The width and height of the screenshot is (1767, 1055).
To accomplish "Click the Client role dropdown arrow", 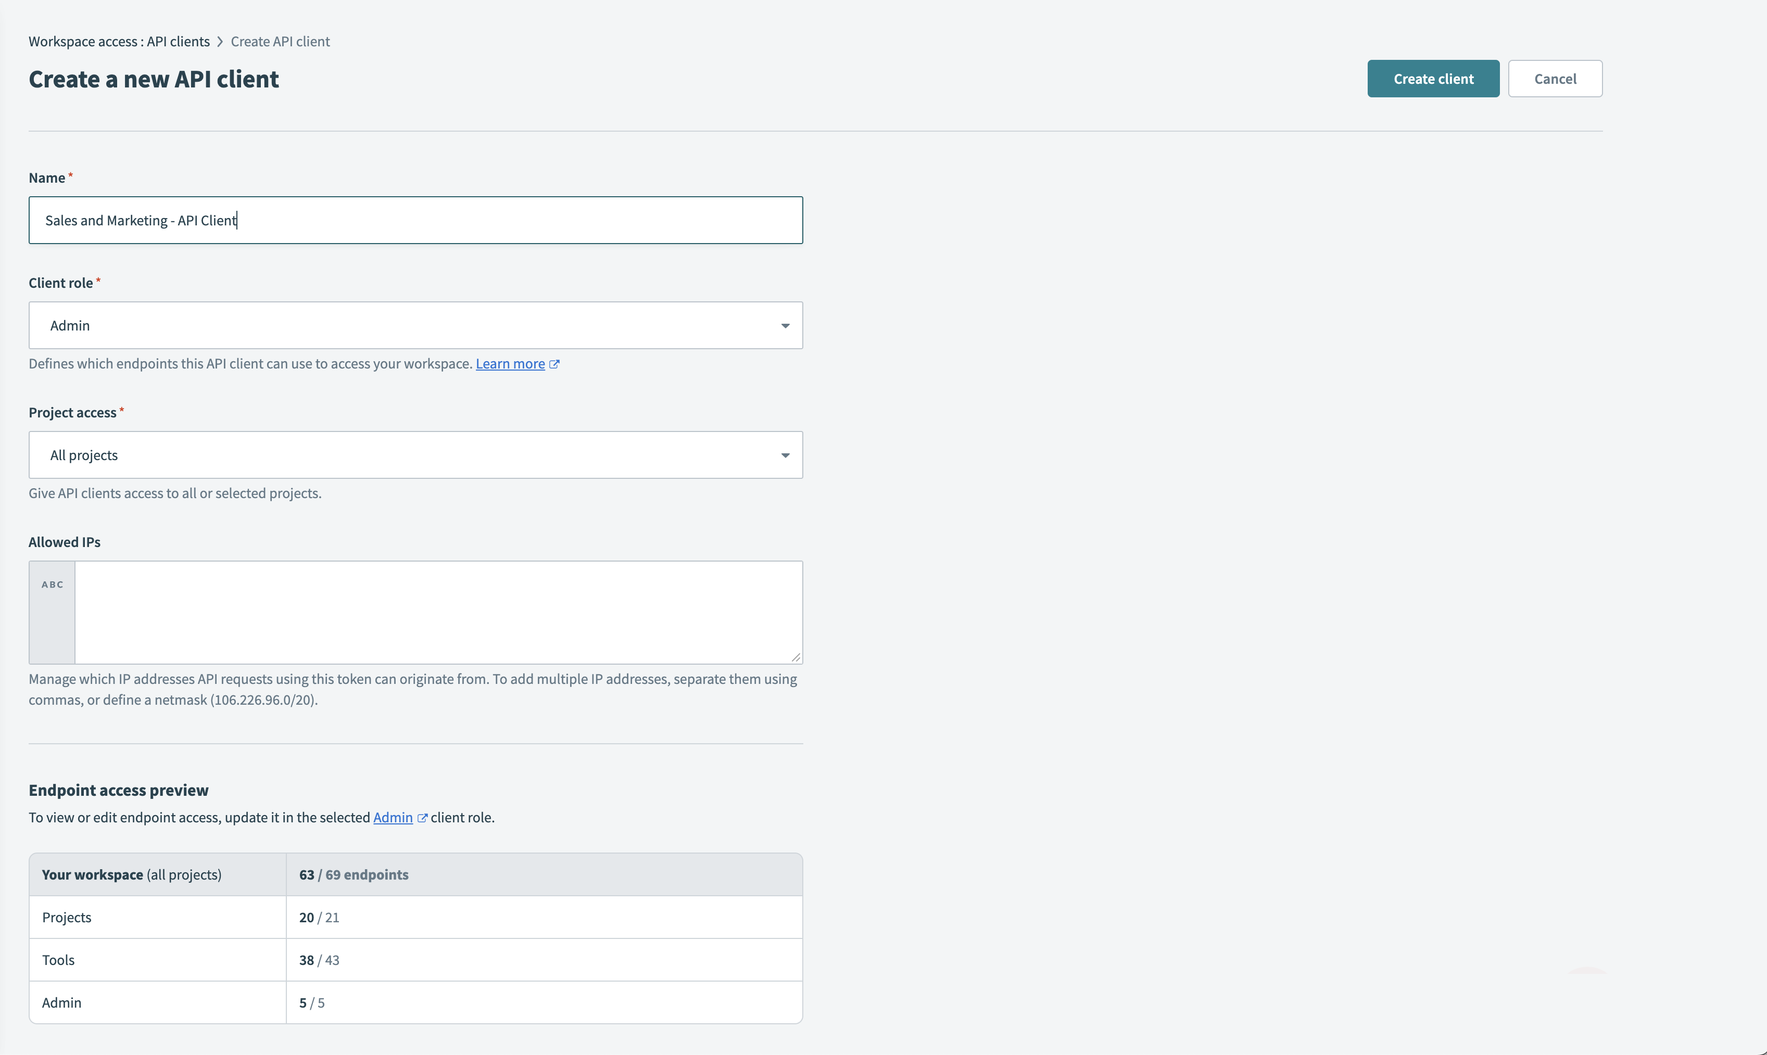I will pos(785,326).
